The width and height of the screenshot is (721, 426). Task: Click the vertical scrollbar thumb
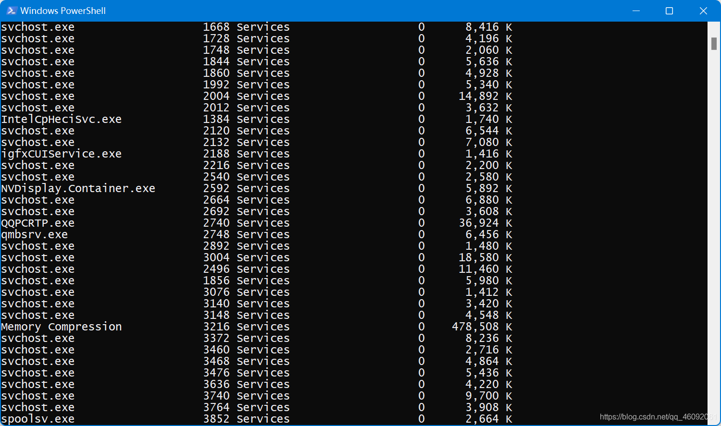714,44
